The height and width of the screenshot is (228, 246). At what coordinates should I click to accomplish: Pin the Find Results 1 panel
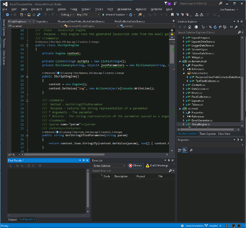pyautogui.click(x=84, y=160)
